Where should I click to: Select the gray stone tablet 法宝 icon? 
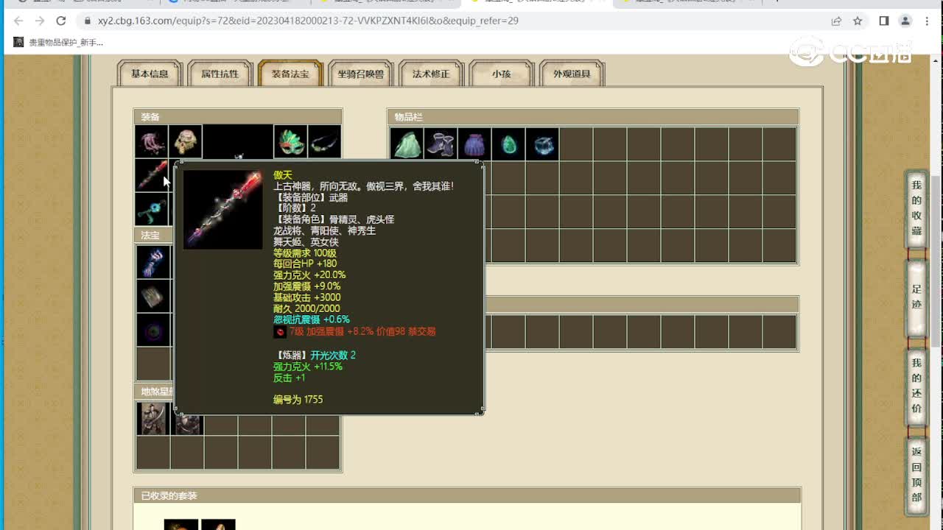click(x=153, y=296)
